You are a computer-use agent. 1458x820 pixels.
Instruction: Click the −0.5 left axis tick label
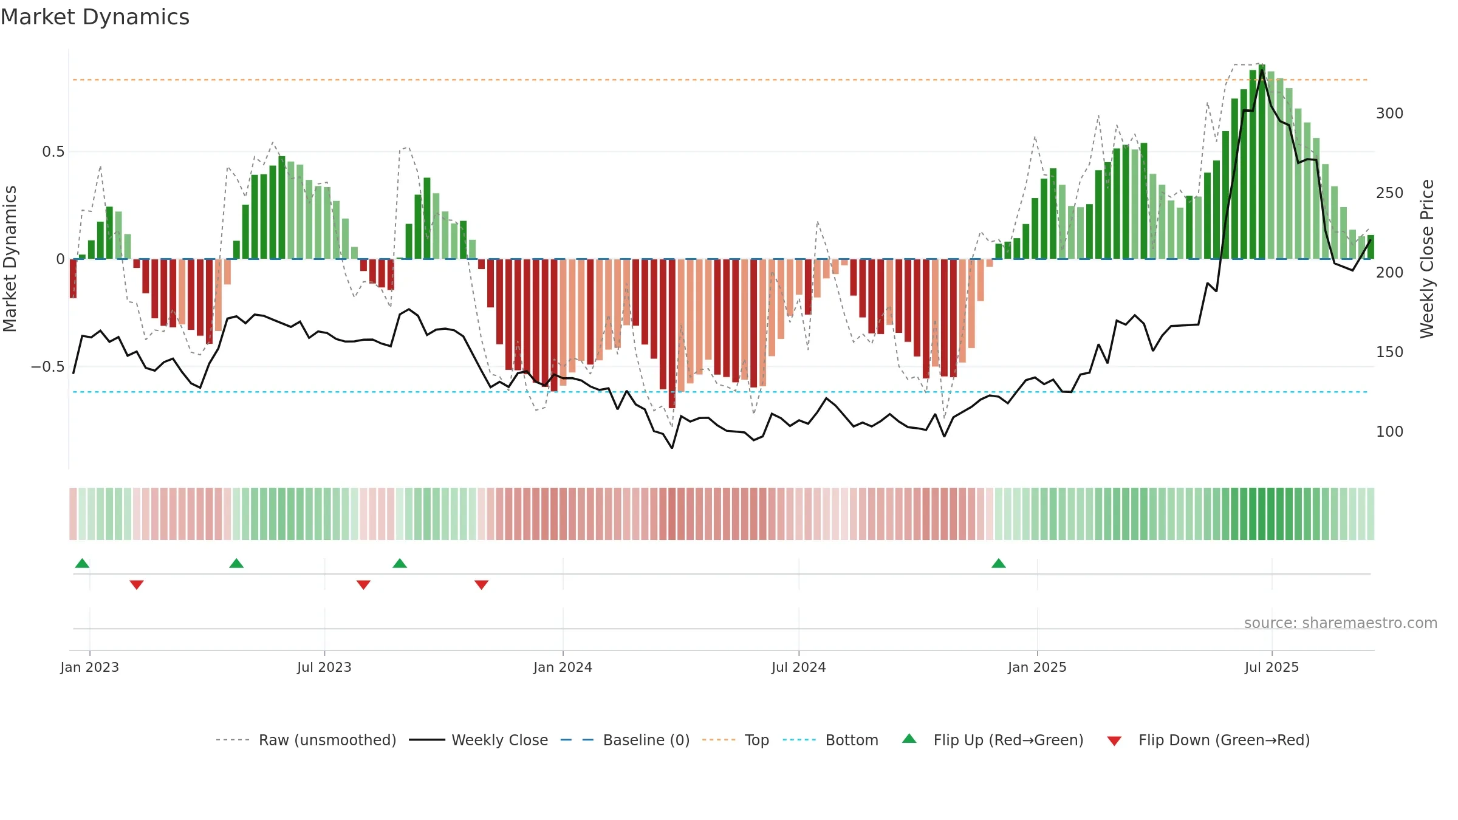48,367
